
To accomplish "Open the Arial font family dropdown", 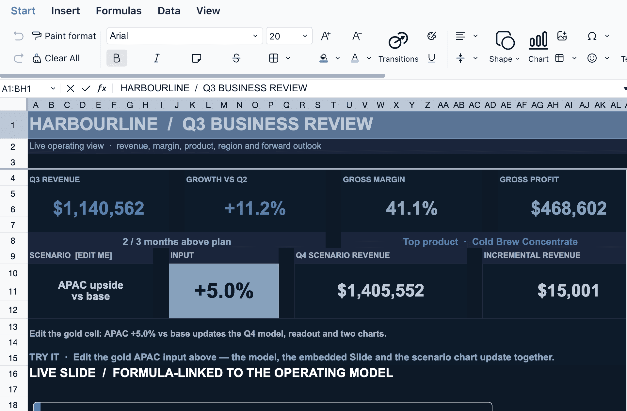I will [x=185, y=36].
